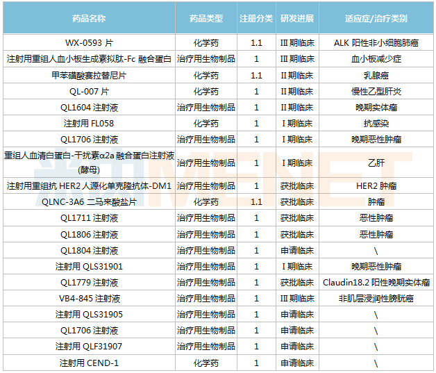The width and height of the screenshot is (436, 373).
Task: Select the Claudin18.2 阳性晚期实体瘤 cell
Action: 376,282
